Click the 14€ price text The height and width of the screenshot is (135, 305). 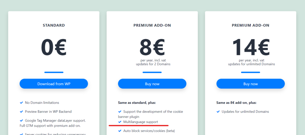tap(250, 47)
